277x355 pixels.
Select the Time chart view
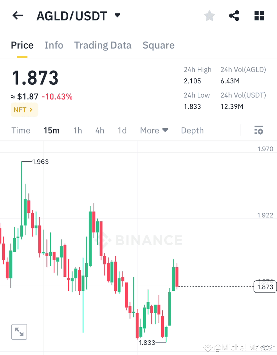pyautogui.click(x=21, y=130)
